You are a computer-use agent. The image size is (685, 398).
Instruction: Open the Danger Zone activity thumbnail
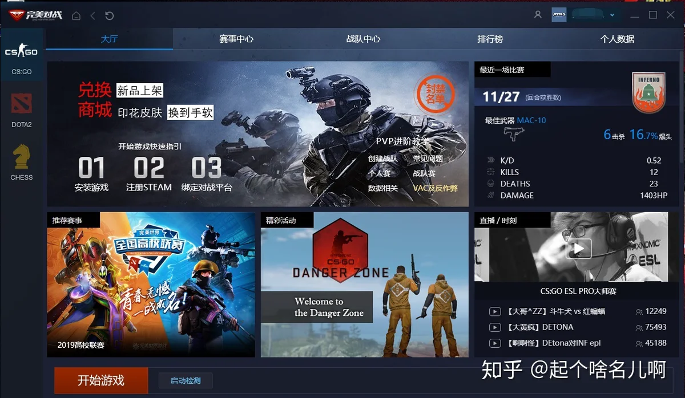coord(365,285)
